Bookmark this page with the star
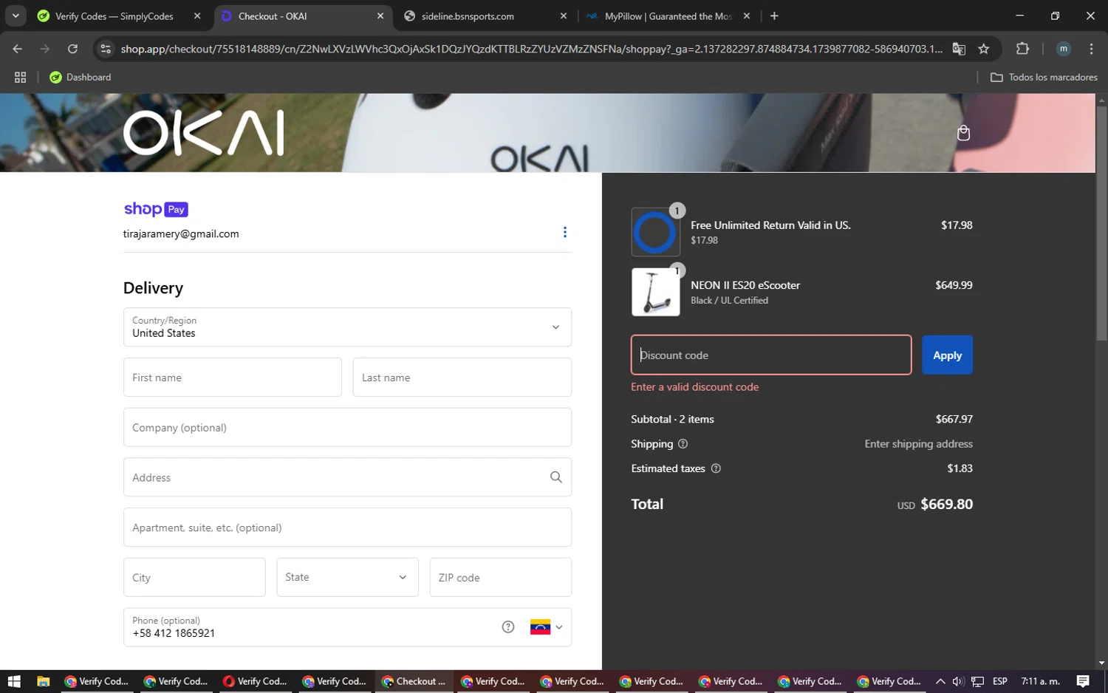This screenshot has height=693, width=1108. click(x=984, y=49)
